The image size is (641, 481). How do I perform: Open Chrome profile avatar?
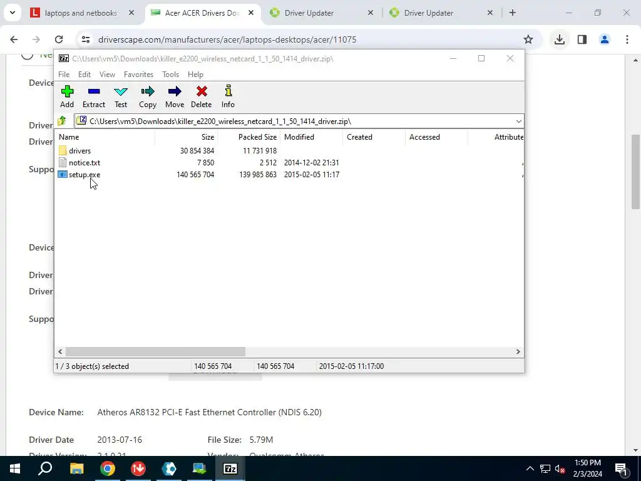(605, 39)
